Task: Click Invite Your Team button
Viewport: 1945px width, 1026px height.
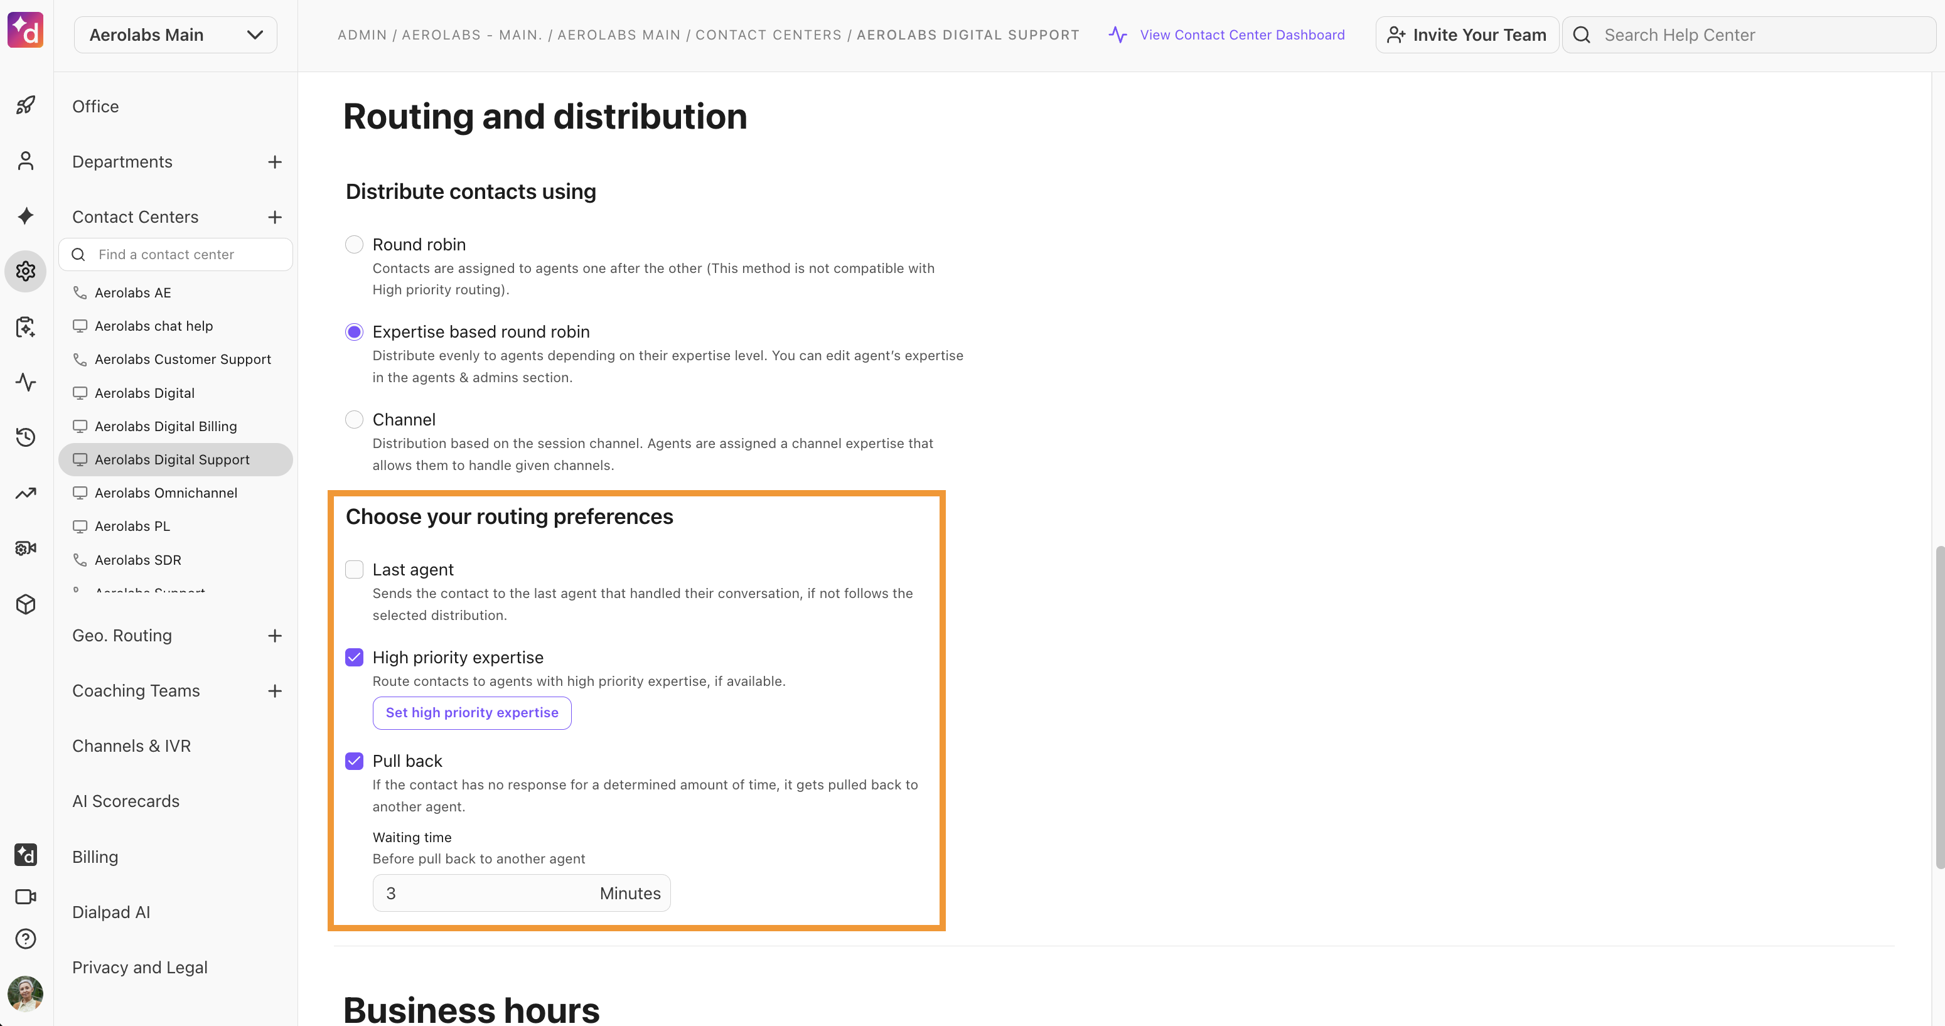Action: click(1467, 35)
